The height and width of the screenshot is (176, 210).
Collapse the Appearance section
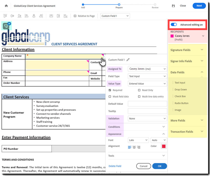click(163, 134)
